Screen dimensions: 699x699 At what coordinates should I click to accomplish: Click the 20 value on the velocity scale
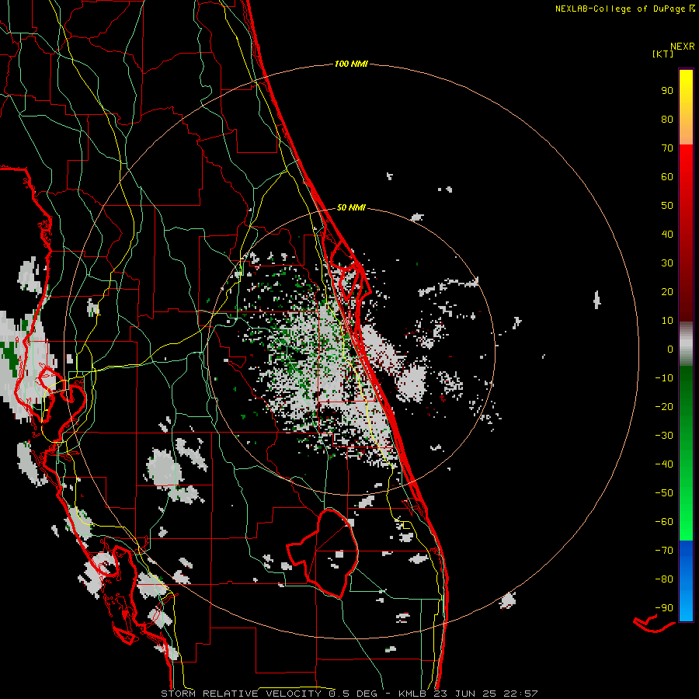(x=667, y=292)
